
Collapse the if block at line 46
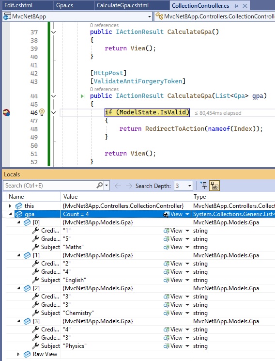point(53,112)
